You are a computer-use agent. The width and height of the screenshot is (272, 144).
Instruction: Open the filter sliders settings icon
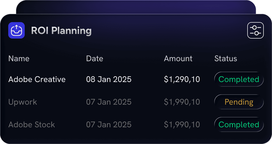[x=255, y=30]
